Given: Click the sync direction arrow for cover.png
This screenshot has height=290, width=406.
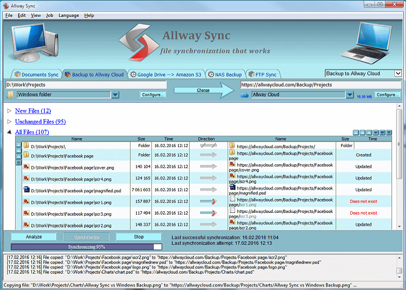Looking at the screenshot, I should click(207, 166).
